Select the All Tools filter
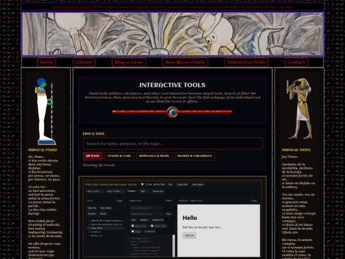 [93, 156]
